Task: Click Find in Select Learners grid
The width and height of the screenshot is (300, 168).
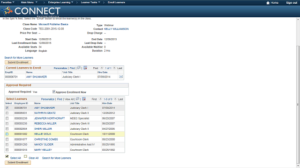Action: (60, 99)
